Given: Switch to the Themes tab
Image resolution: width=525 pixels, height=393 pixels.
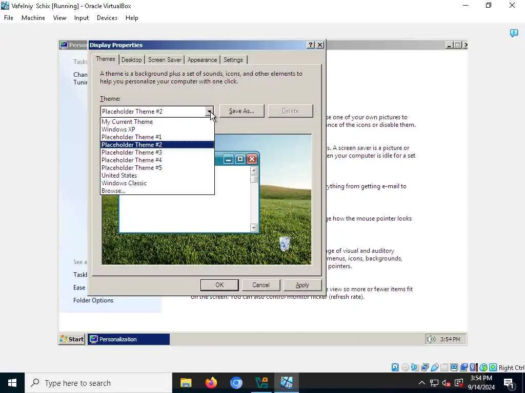Looking at the screenshot, I should coord(106,59).
